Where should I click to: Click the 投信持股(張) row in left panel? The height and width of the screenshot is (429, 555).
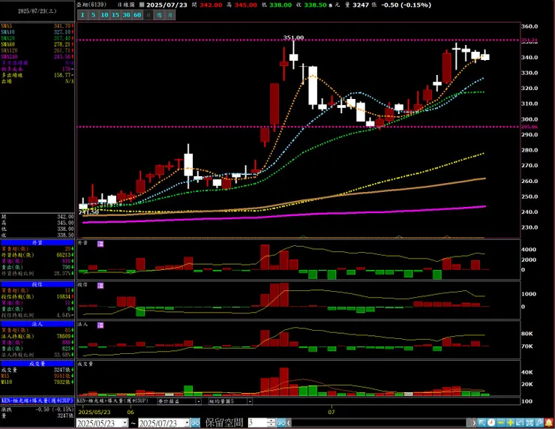point(37,296)
